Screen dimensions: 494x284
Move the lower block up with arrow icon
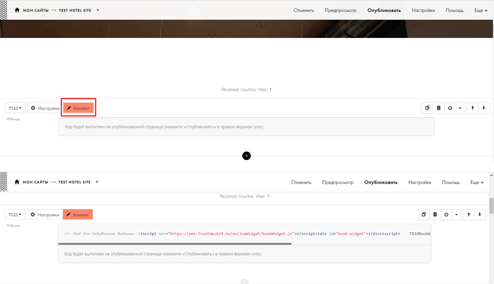tap(469, 214)
